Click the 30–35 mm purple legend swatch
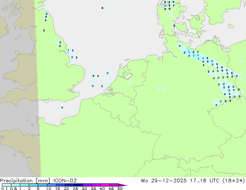 (87, 185)
